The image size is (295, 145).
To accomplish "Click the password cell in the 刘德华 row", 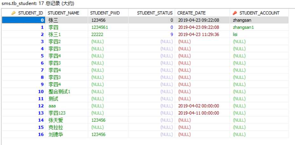I will click(x=99, y=134).
